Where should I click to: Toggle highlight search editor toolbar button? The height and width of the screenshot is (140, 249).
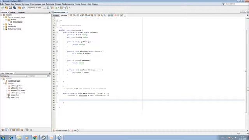(x=92, y=16)
